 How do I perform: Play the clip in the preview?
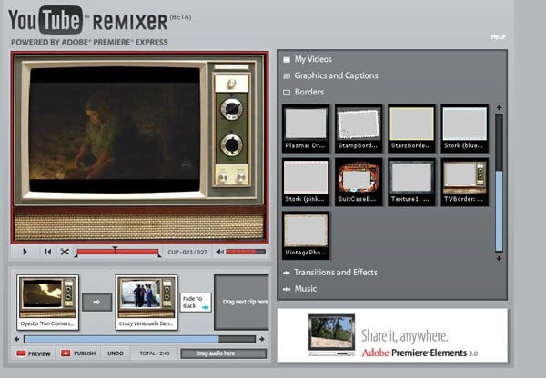[25, 252]
